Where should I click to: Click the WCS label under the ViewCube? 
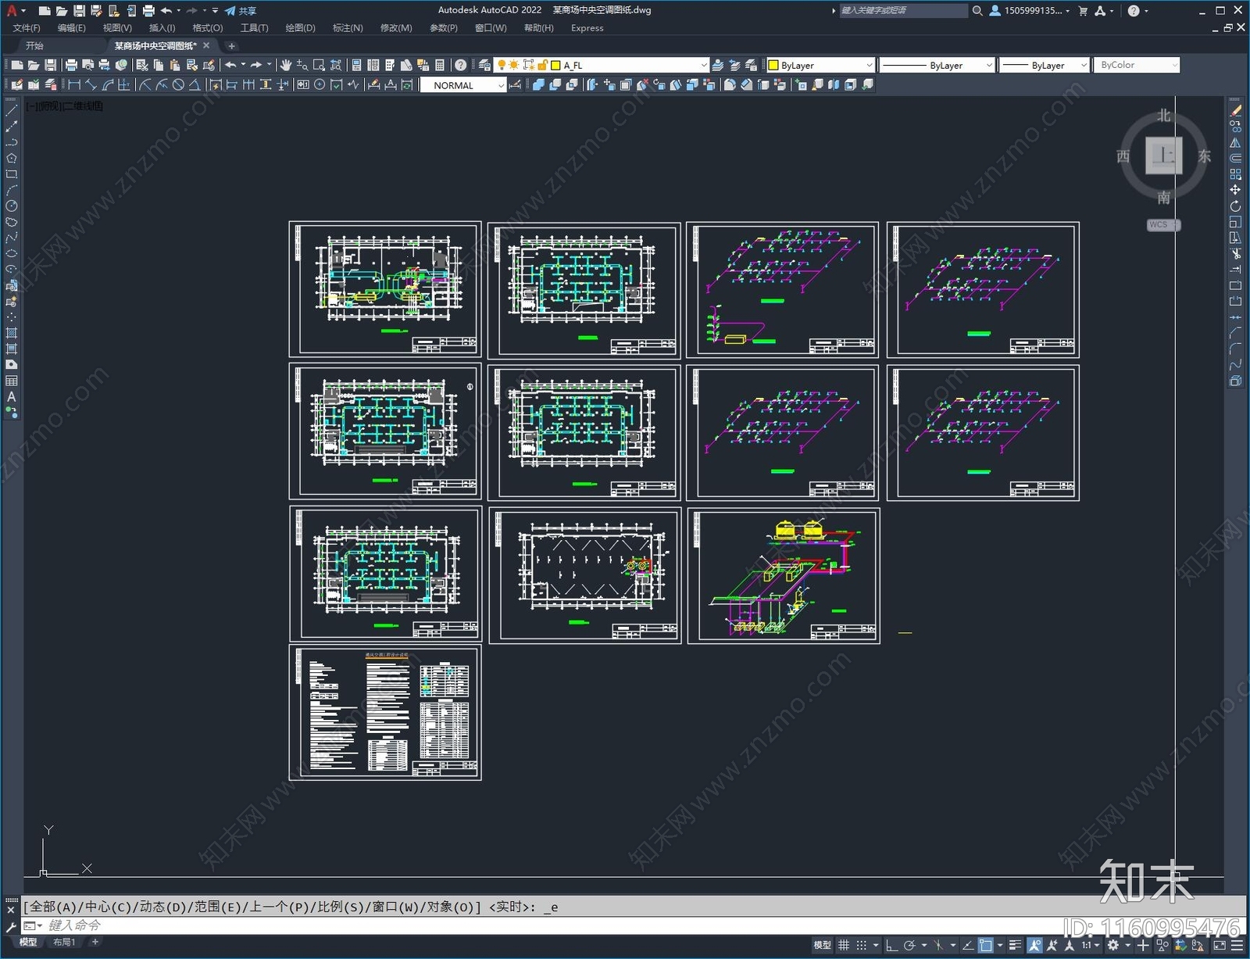(1159, 225)
